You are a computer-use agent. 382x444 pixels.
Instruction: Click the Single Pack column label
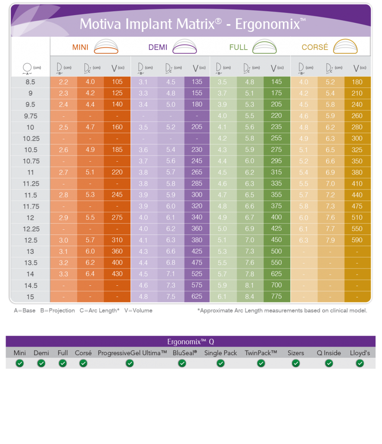[221, 353]
